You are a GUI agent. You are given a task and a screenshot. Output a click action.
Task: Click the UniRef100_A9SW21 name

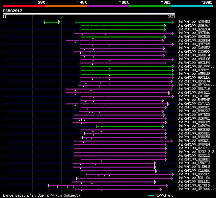(194, 141)
